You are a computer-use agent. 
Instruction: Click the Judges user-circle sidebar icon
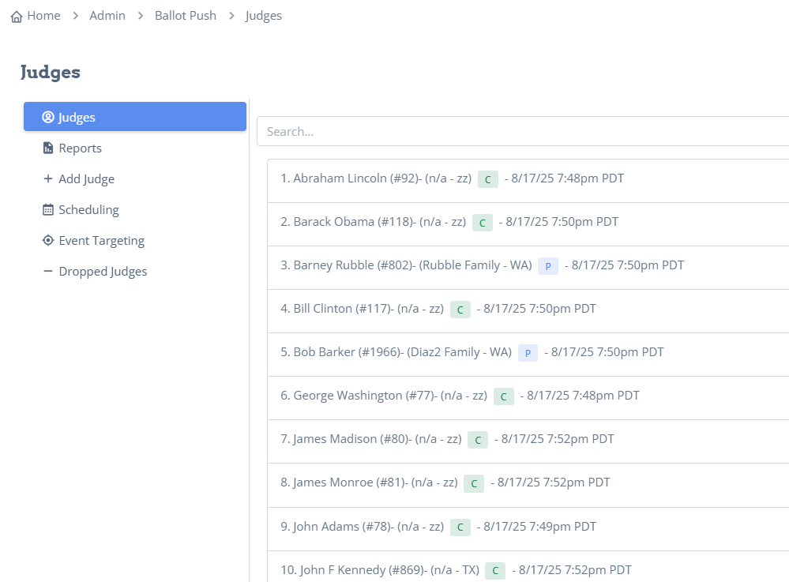coord(48,117)
